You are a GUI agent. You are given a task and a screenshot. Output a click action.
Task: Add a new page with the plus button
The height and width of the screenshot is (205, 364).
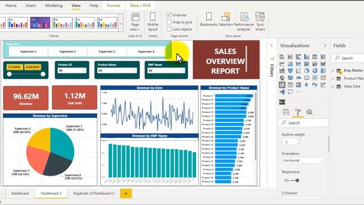click(126, 194)
